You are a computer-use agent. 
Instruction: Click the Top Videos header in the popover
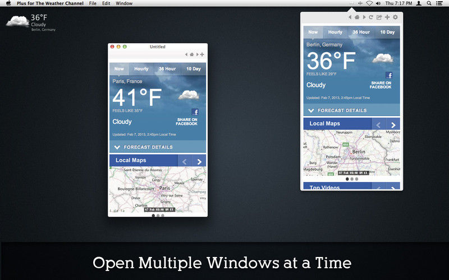pos(325,187)
